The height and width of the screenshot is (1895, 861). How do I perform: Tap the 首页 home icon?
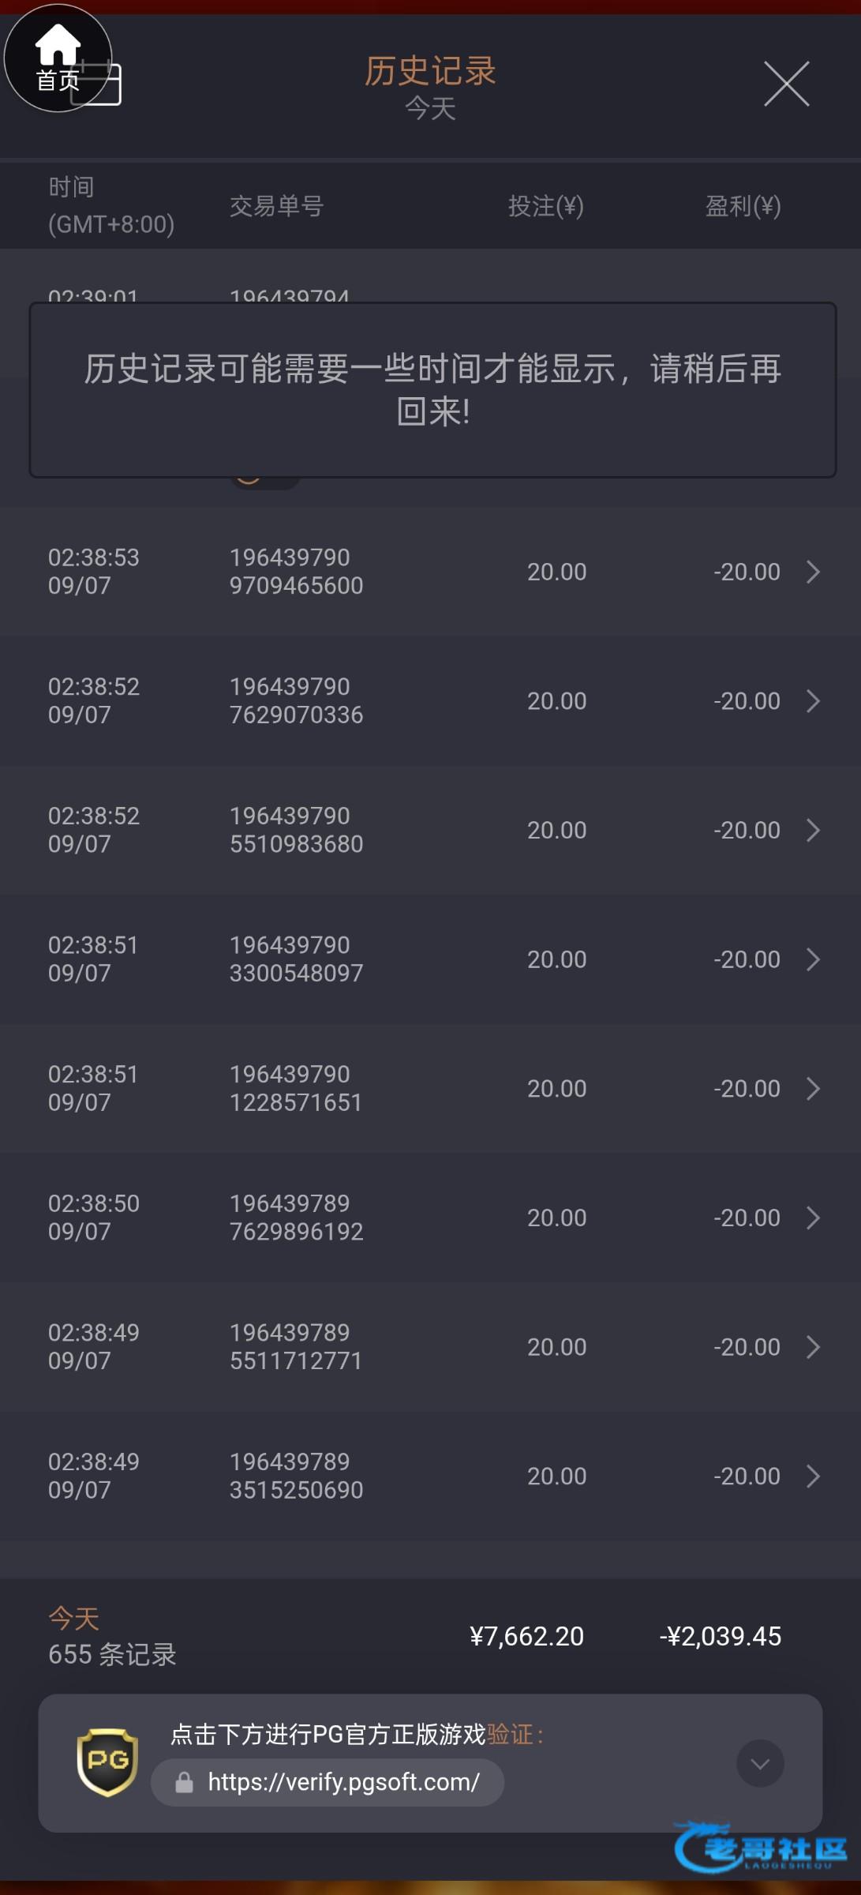coord(58,58)
